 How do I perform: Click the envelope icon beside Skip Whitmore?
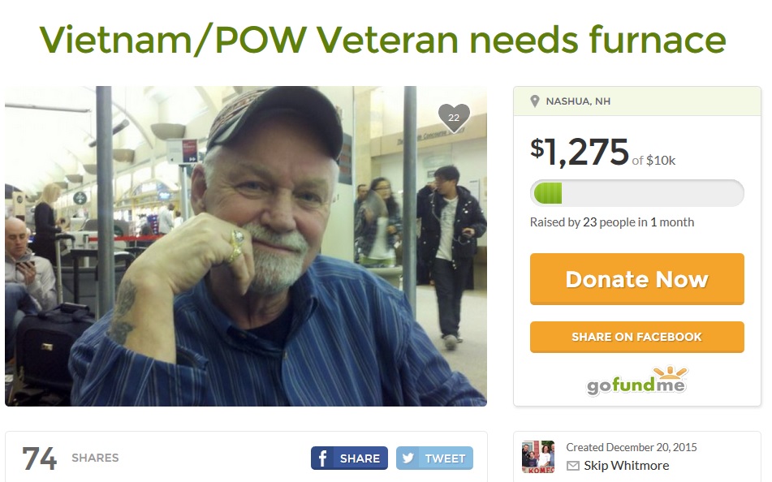572,466
